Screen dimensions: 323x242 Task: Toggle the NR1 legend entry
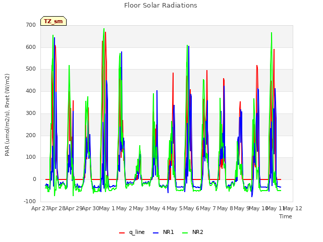click(x=164, y=232)
